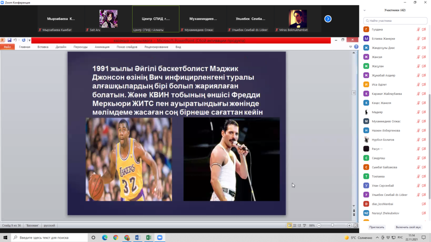Screen dimensions: 431x242
Task: Open the Анимация ribbon tab
Action: [x=102, y=47]
